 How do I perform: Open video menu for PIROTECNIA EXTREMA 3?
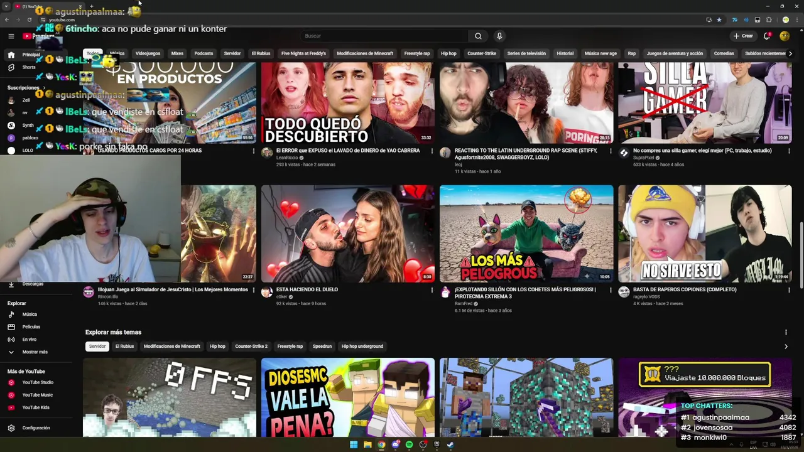(611, 290)
